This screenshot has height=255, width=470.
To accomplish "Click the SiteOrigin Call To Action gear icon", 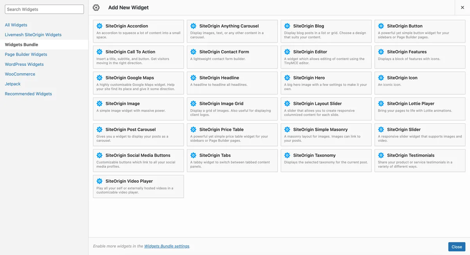I will pos(99,52).
